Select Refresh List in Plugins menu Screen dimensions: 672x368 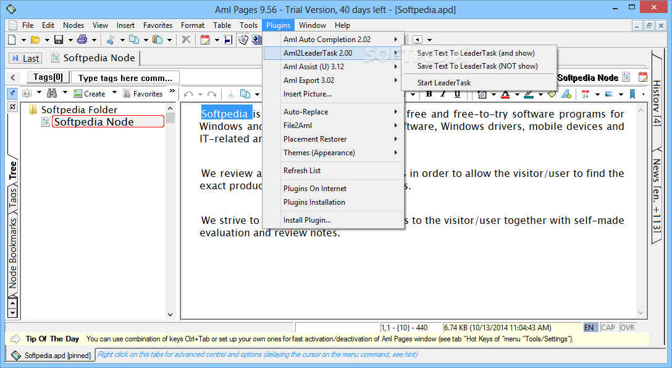coord(334,171)
